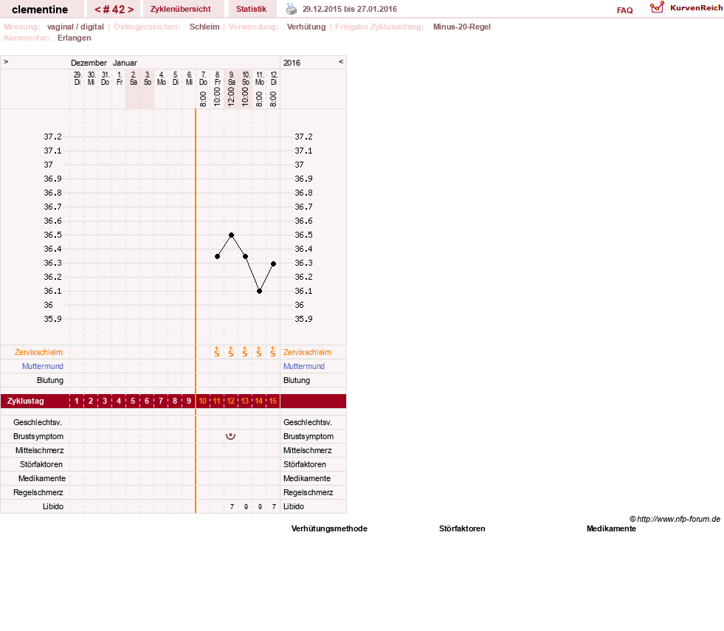The image size is (724, 631).
Task: Open the Zyklenübersicht tab
Action: coord(181,9)
